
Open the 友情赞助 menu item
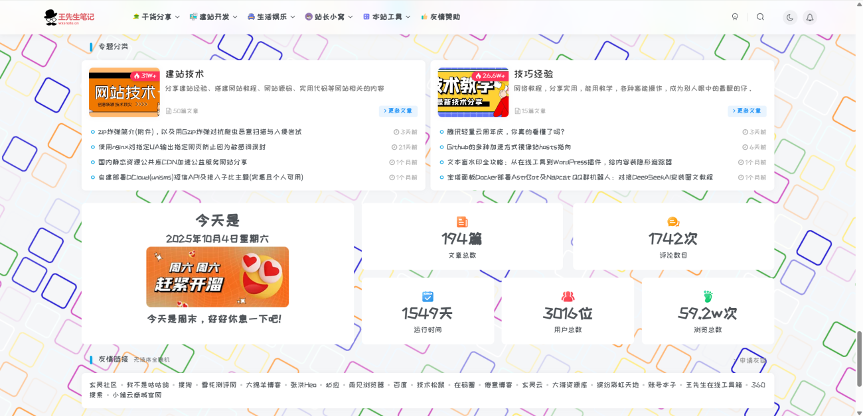[440, 17]
